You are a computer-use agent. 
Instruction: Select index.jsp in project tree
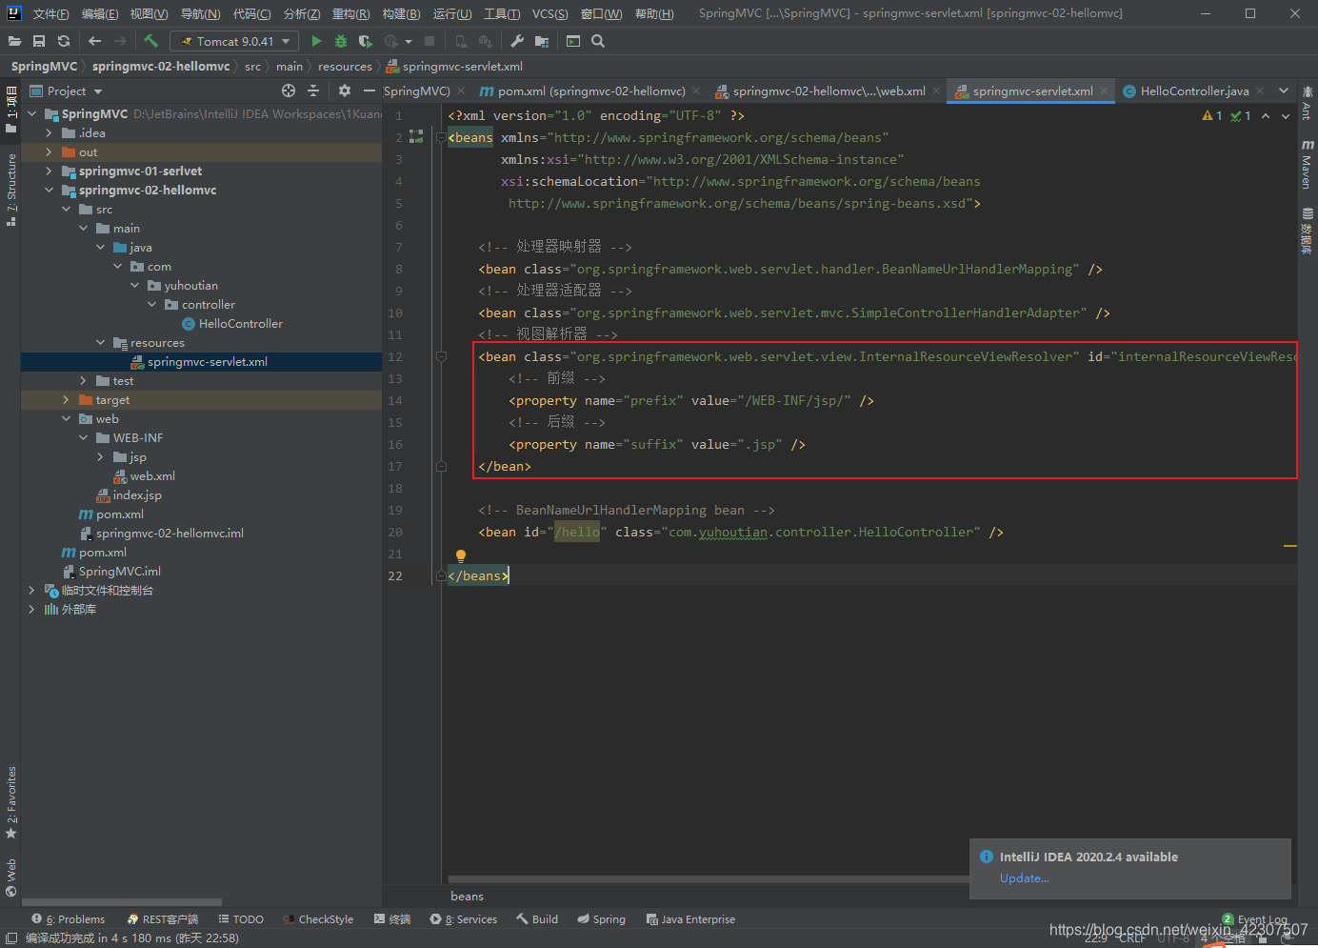click(137, 494)
